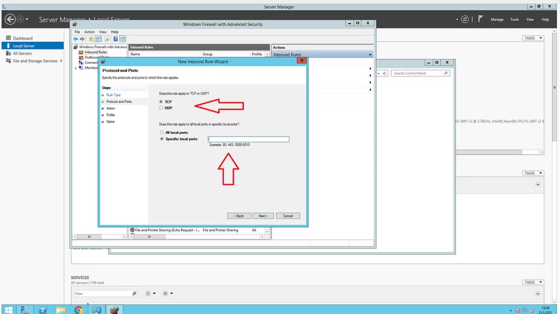Screen dimensions: 560x314
Task: Click the Export List toolbar icon
Action: coord(107,39)
